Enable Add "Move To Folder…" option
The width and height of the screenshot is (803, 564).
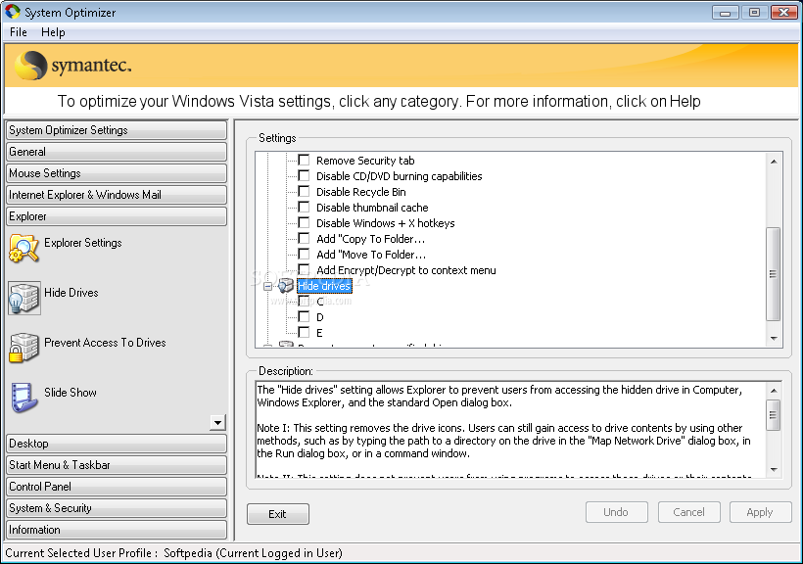point(304,254)
